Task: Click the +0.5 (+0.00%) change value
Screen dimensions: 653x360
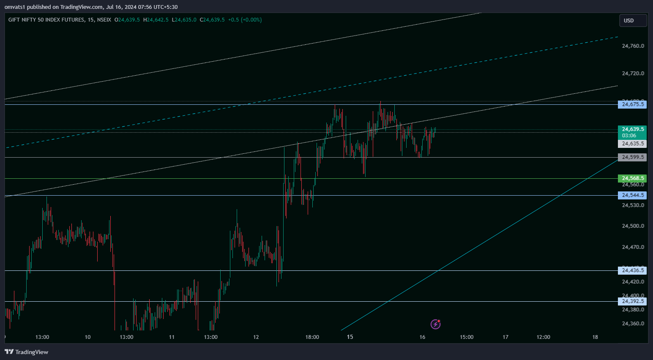Action: 245,20
